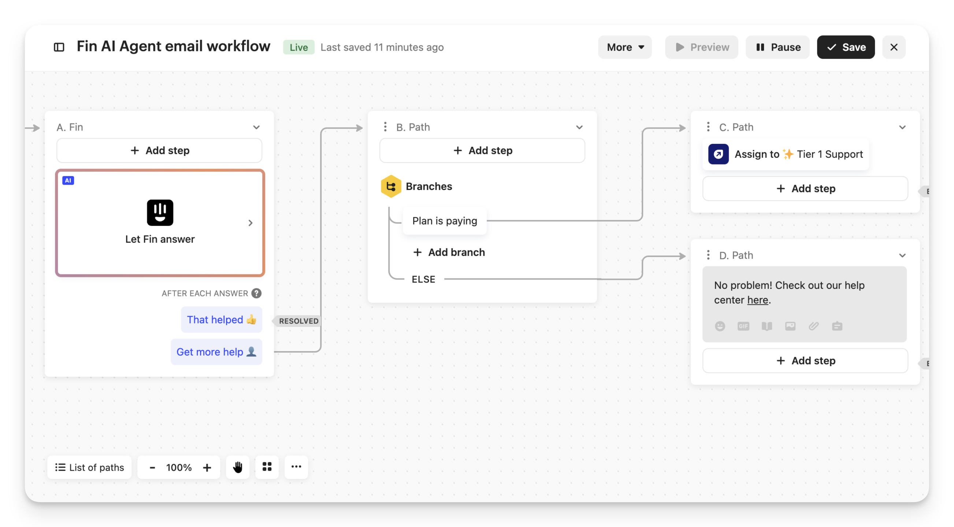Open Assign to Tier 1 Support step
Screen dimensions: 954x527
(786, 154)
